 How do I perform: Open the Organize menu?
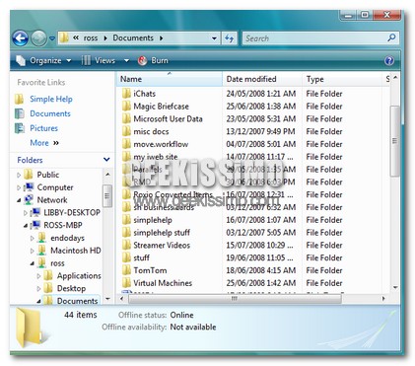click(x=43, y=60)
